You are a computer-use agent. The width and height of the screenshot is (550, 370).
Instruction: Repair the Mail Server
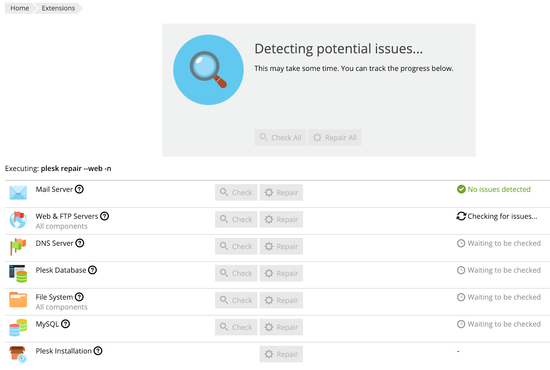click(281, 192)
